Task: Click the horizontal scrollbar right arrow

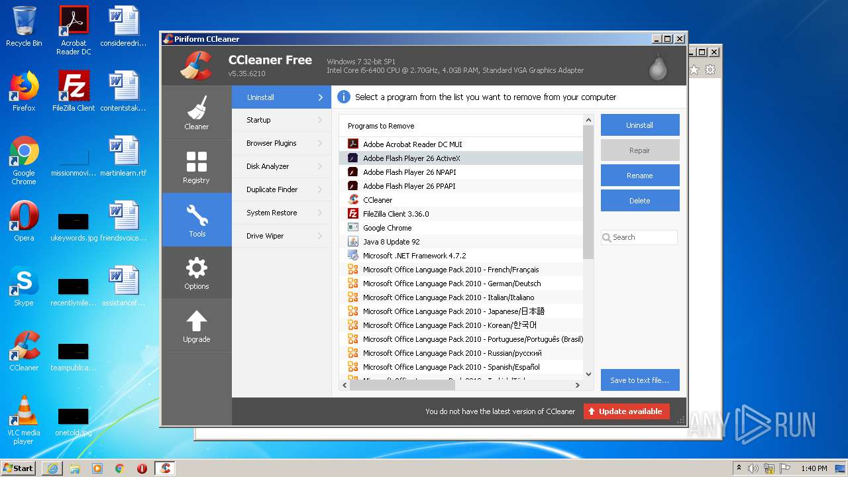Action: pos(578,385)
